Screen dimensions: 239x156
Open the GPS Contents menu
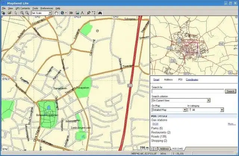23,8
